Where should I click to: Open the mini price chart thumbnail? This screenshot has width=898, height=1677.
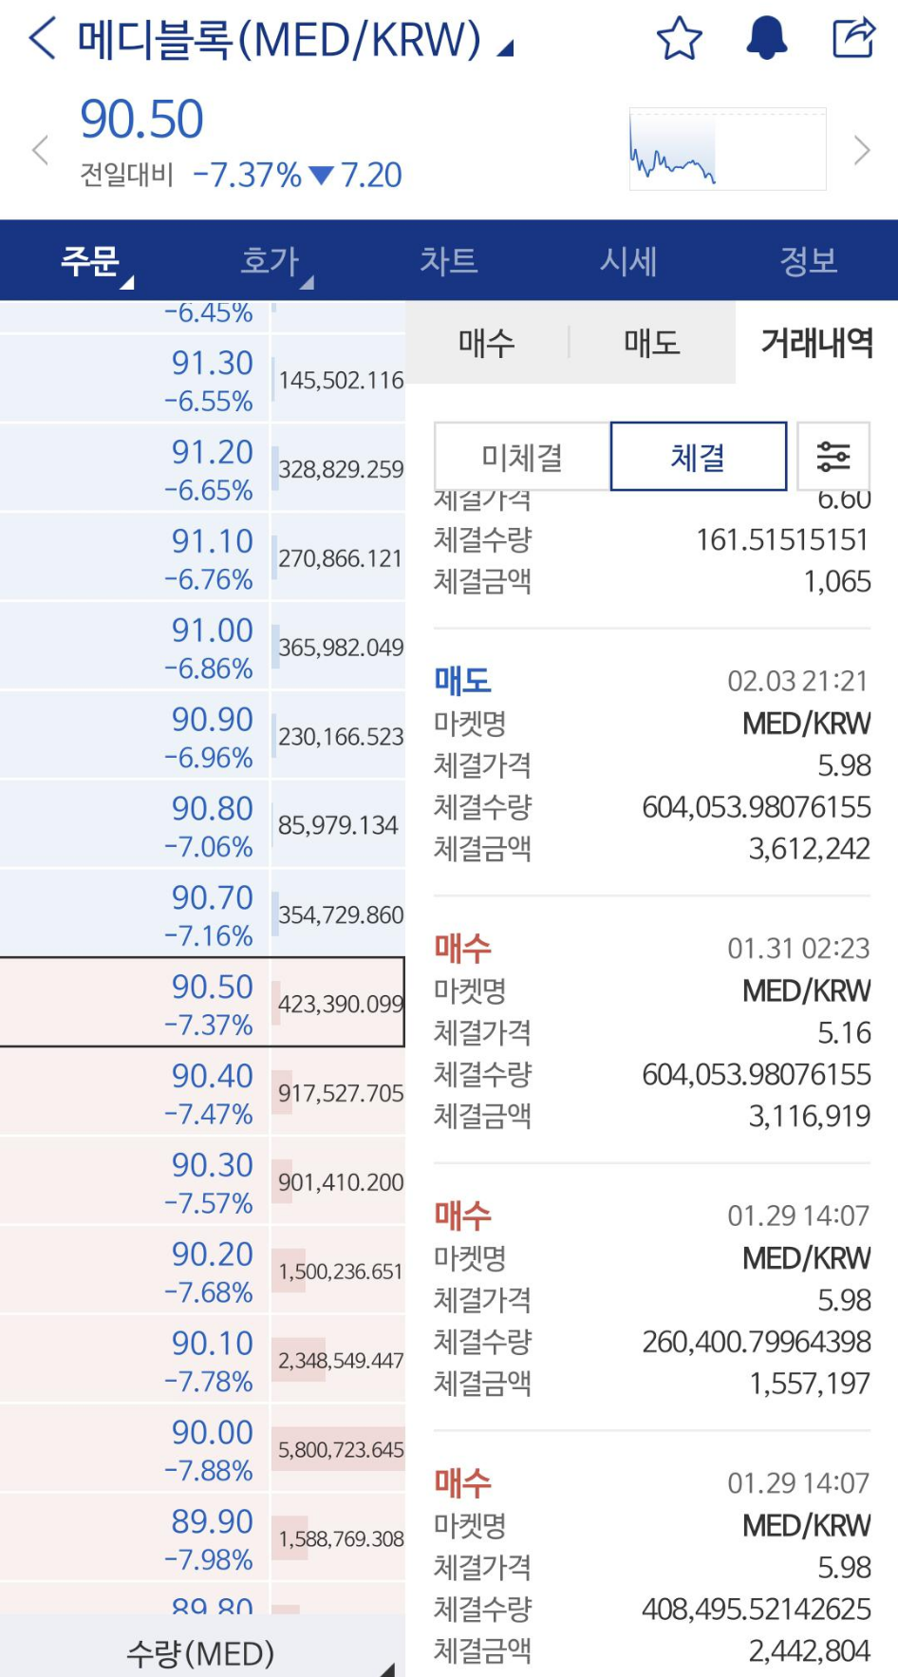tap(727, 149)
